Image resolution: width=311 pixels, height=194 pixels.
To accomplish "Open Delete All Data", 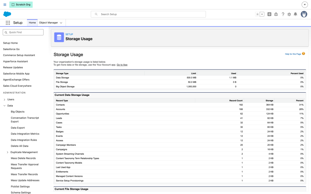I will coord(20,146).
